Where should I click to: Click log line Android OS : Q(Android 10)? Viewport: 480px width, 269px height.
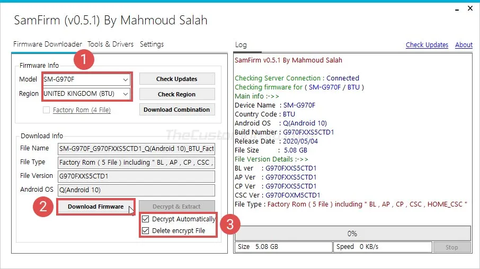(x=281, y=123)
